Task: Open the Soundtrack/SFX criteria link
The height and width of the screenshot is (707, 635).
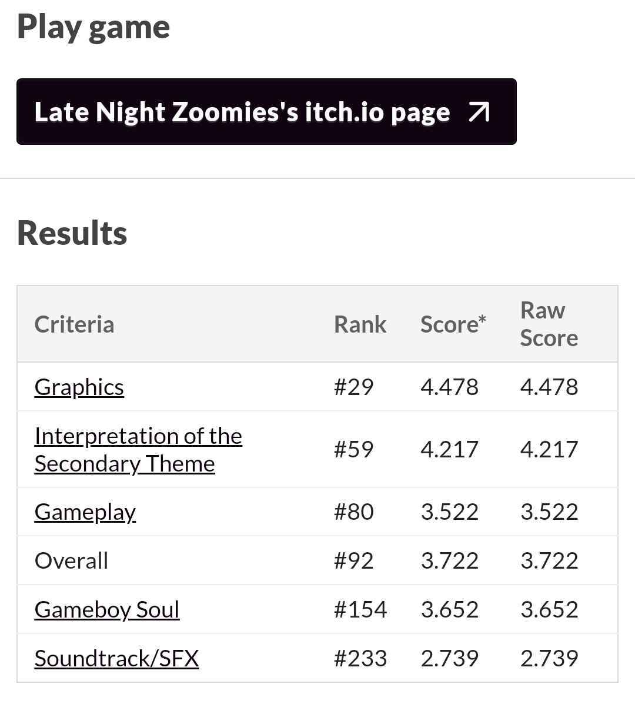Action: (116, 658)
